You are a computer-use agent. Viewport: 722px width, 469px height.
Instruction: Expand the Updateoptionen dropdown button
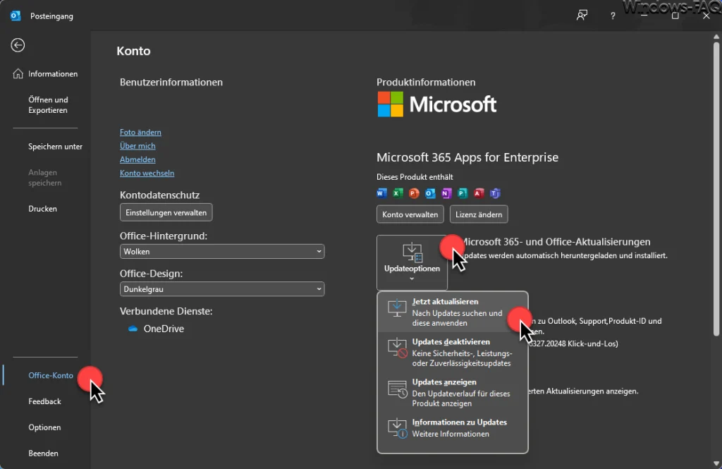pos(412,262)
